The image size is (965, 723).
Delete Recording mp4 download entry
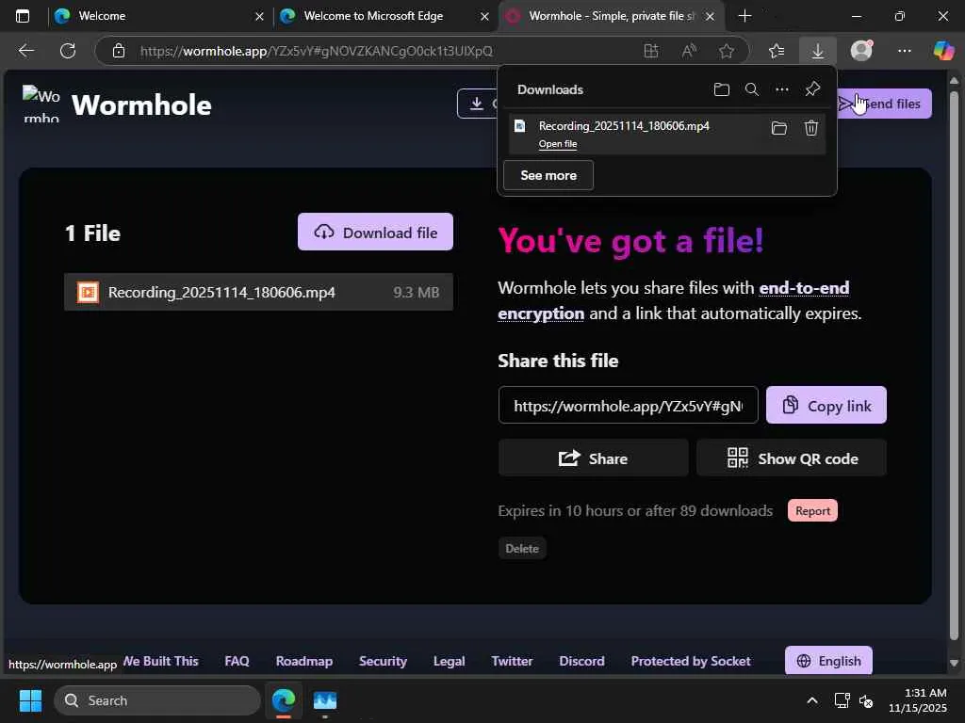tap(811, 128)
